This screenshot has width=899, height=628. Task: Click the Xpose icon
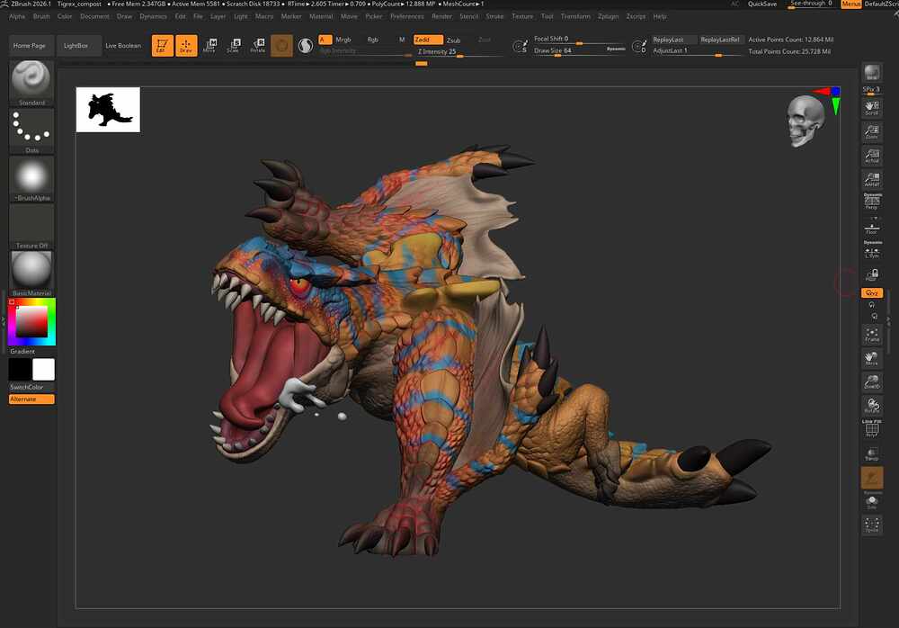click(872, 525)
